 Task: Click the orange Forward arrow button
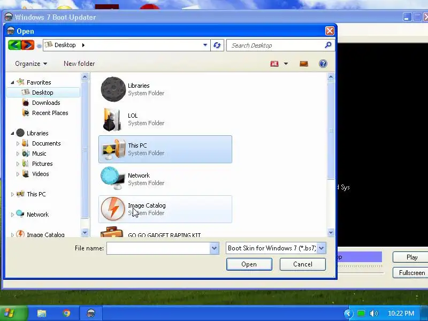(x=28, y=45)
